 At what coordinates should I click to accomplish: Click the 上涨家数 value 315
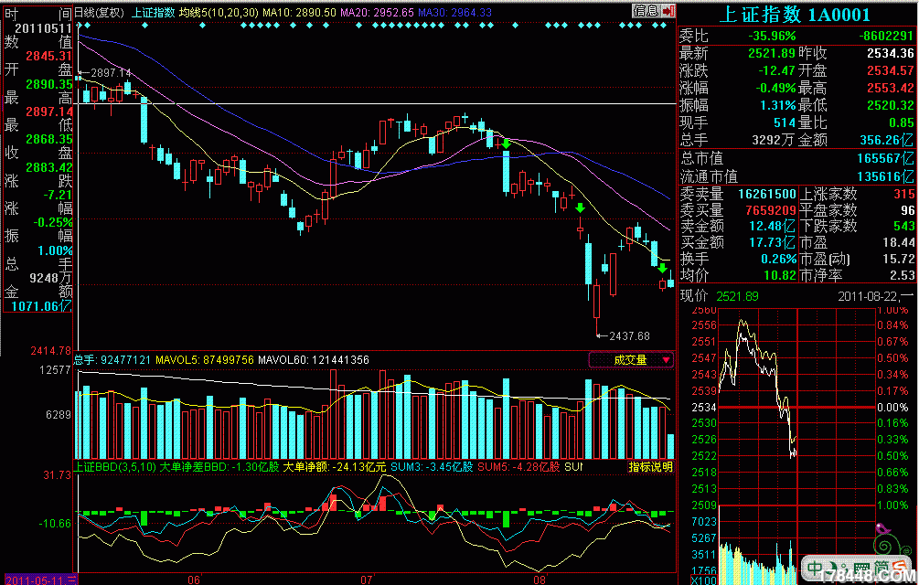coord(903,194)
